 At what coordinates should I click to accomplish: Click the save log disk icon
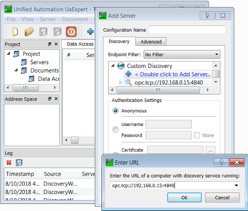tap(19, 162)
